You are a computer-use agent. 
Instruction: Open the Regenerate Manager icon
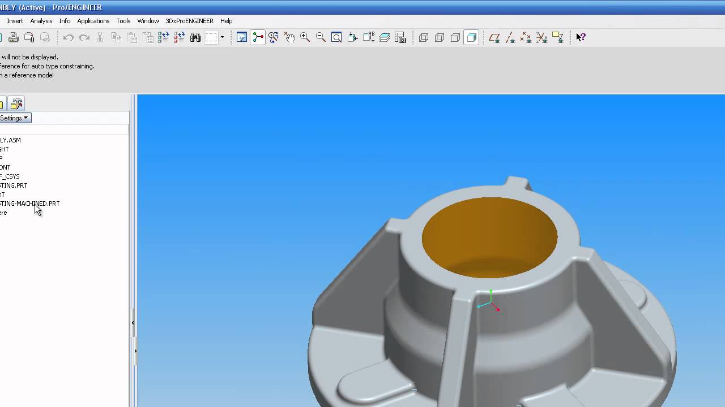(180, 37)
